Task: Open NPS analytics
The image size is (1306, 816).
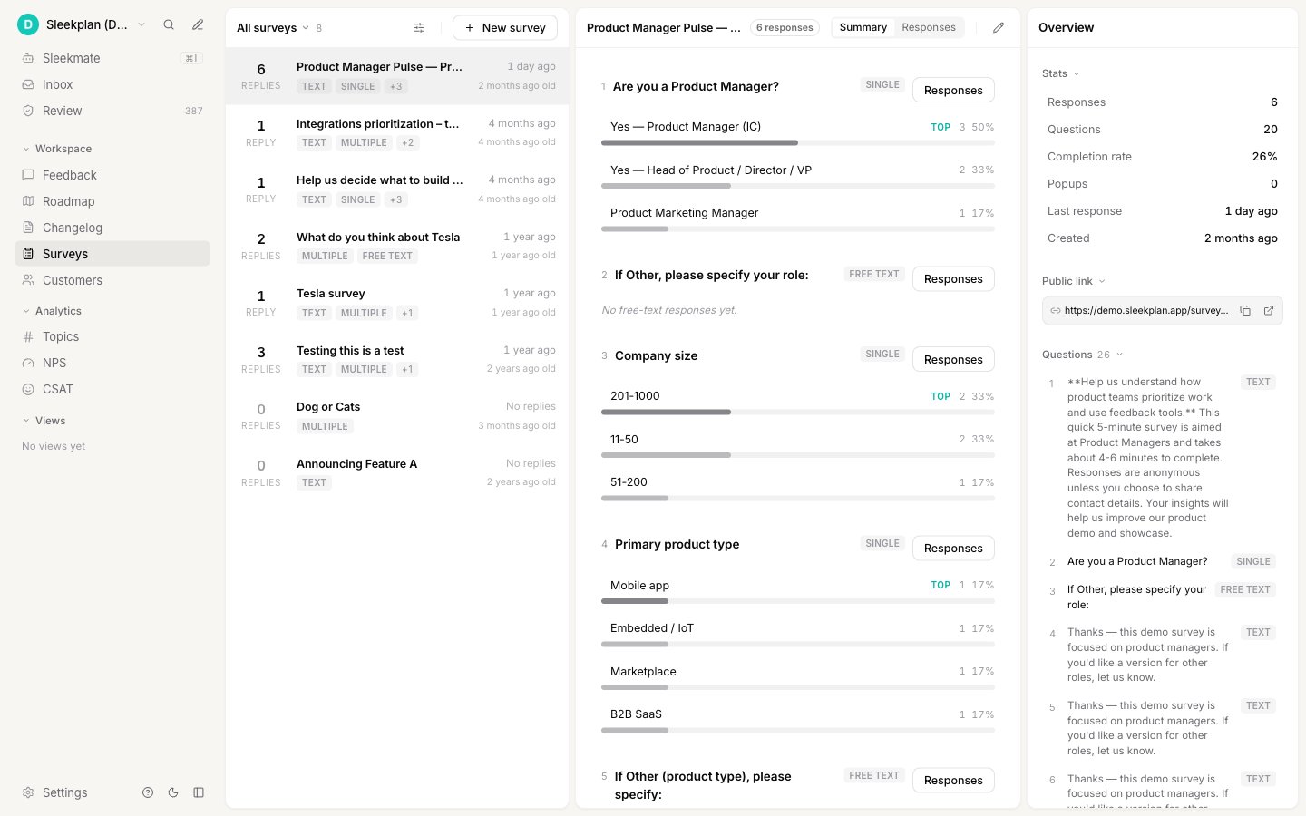Action: [x=112, y=363]
